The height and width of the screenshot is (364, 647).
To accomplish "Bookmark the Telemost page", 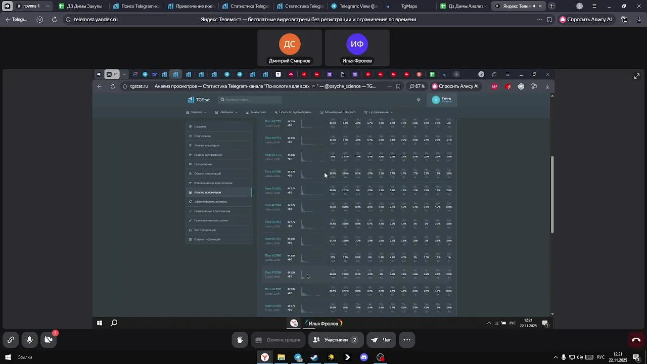I will (549, 20).
